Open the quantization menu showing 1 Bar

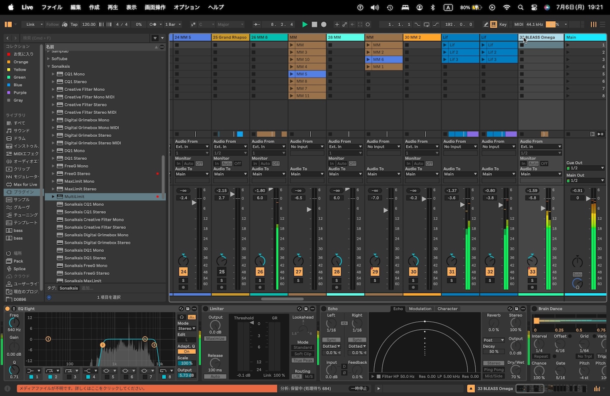pyautogui.click(x=173, y=24)
